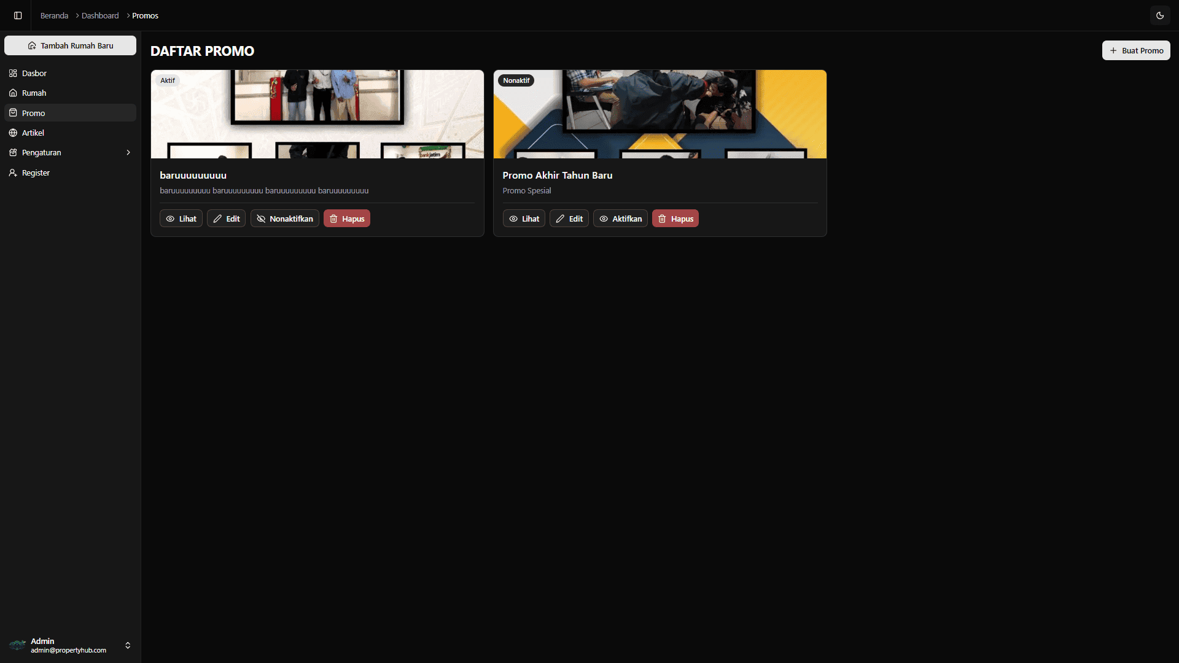Image resolution: width=1179 pixels, height=663 pixels.
Task: Delete Promo Akhir Tahun Baru with Hapus
Action: click(x=675, y=219)
